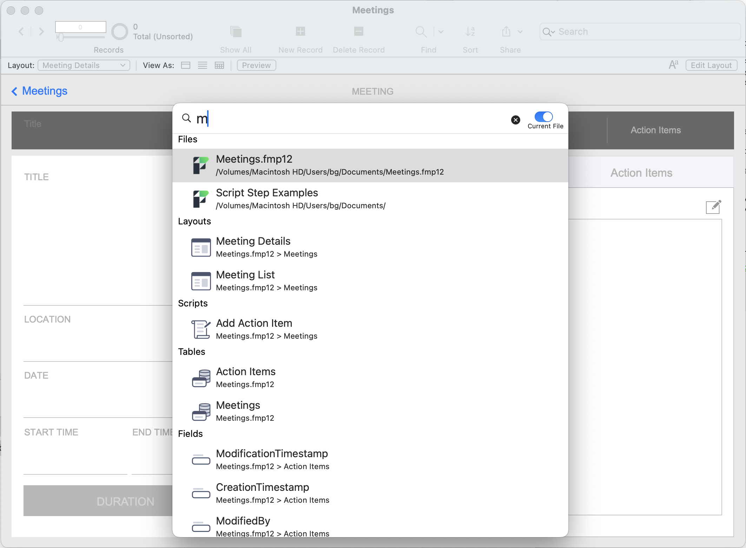Click the Show All records icon
This screenshot has height=548, width=746.
[x=236, y=32]
